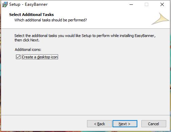The width and height of the screenshot is (171, 132).
Task: Click the 'Select Additional Tasks' heading
Action: coord(31,15)
